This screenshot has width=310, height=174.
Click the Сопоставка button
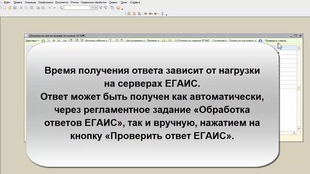click(x=219, y=41)
